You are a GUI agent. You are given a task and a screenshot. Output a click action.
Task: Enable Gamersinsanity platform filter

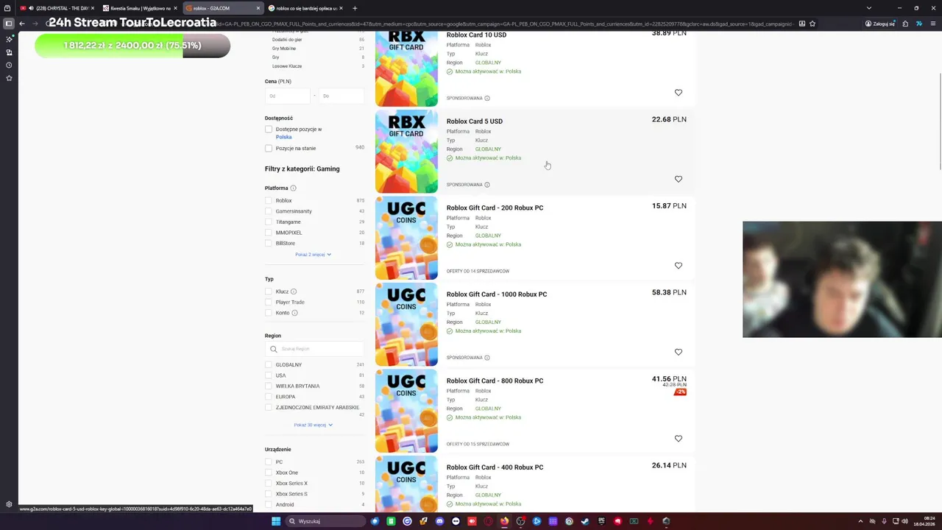[269, 211]
